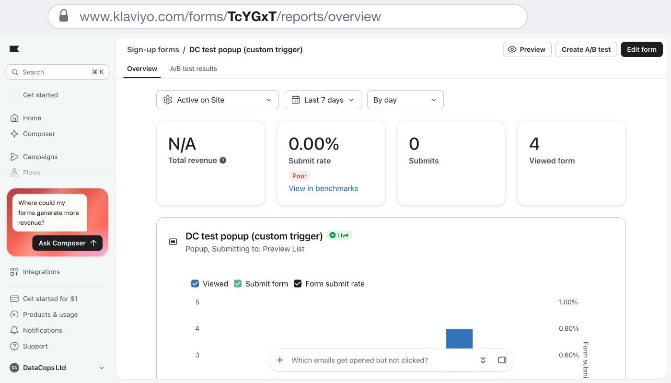The image size is (671, 383).
Task: Open the View in benchmarks link
Action: (324, 188)
